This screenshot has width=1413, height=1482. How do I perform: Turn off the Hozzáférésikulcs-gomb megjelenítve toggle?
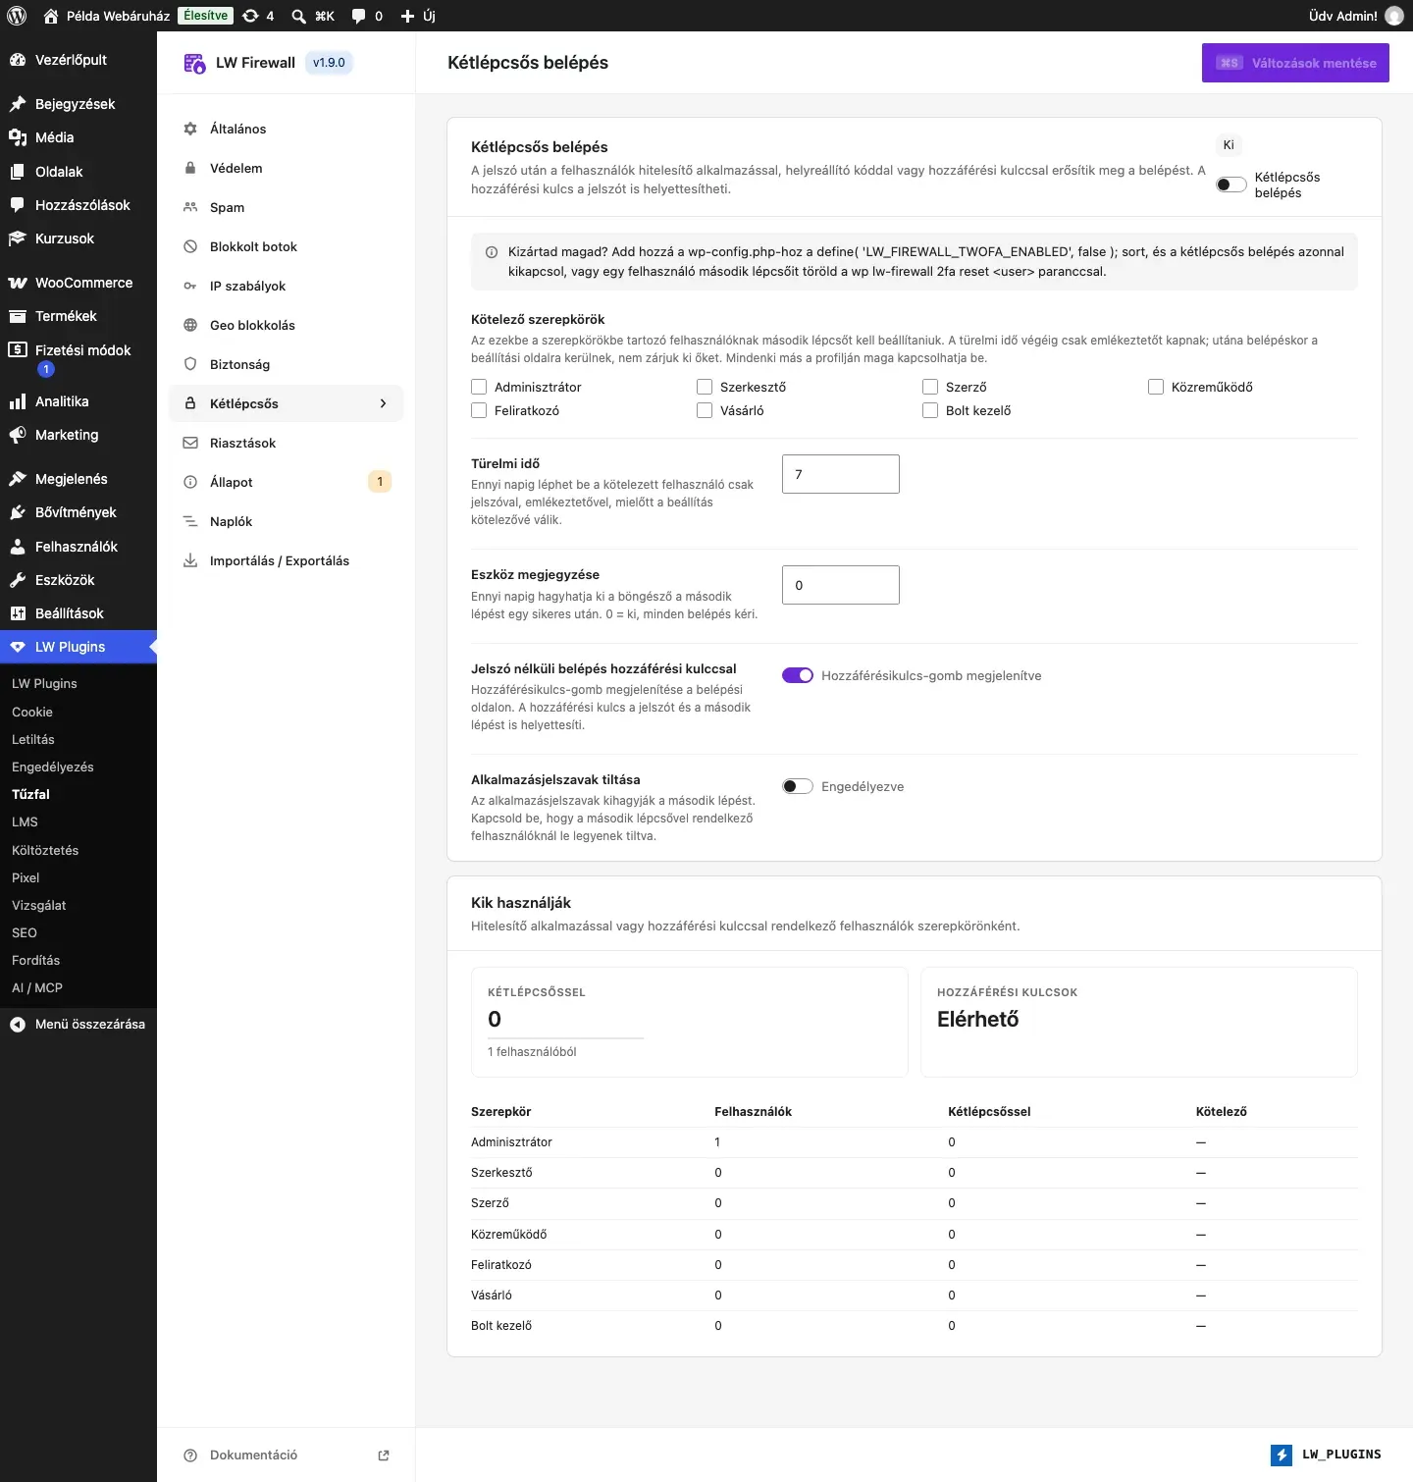pos(798,675)
